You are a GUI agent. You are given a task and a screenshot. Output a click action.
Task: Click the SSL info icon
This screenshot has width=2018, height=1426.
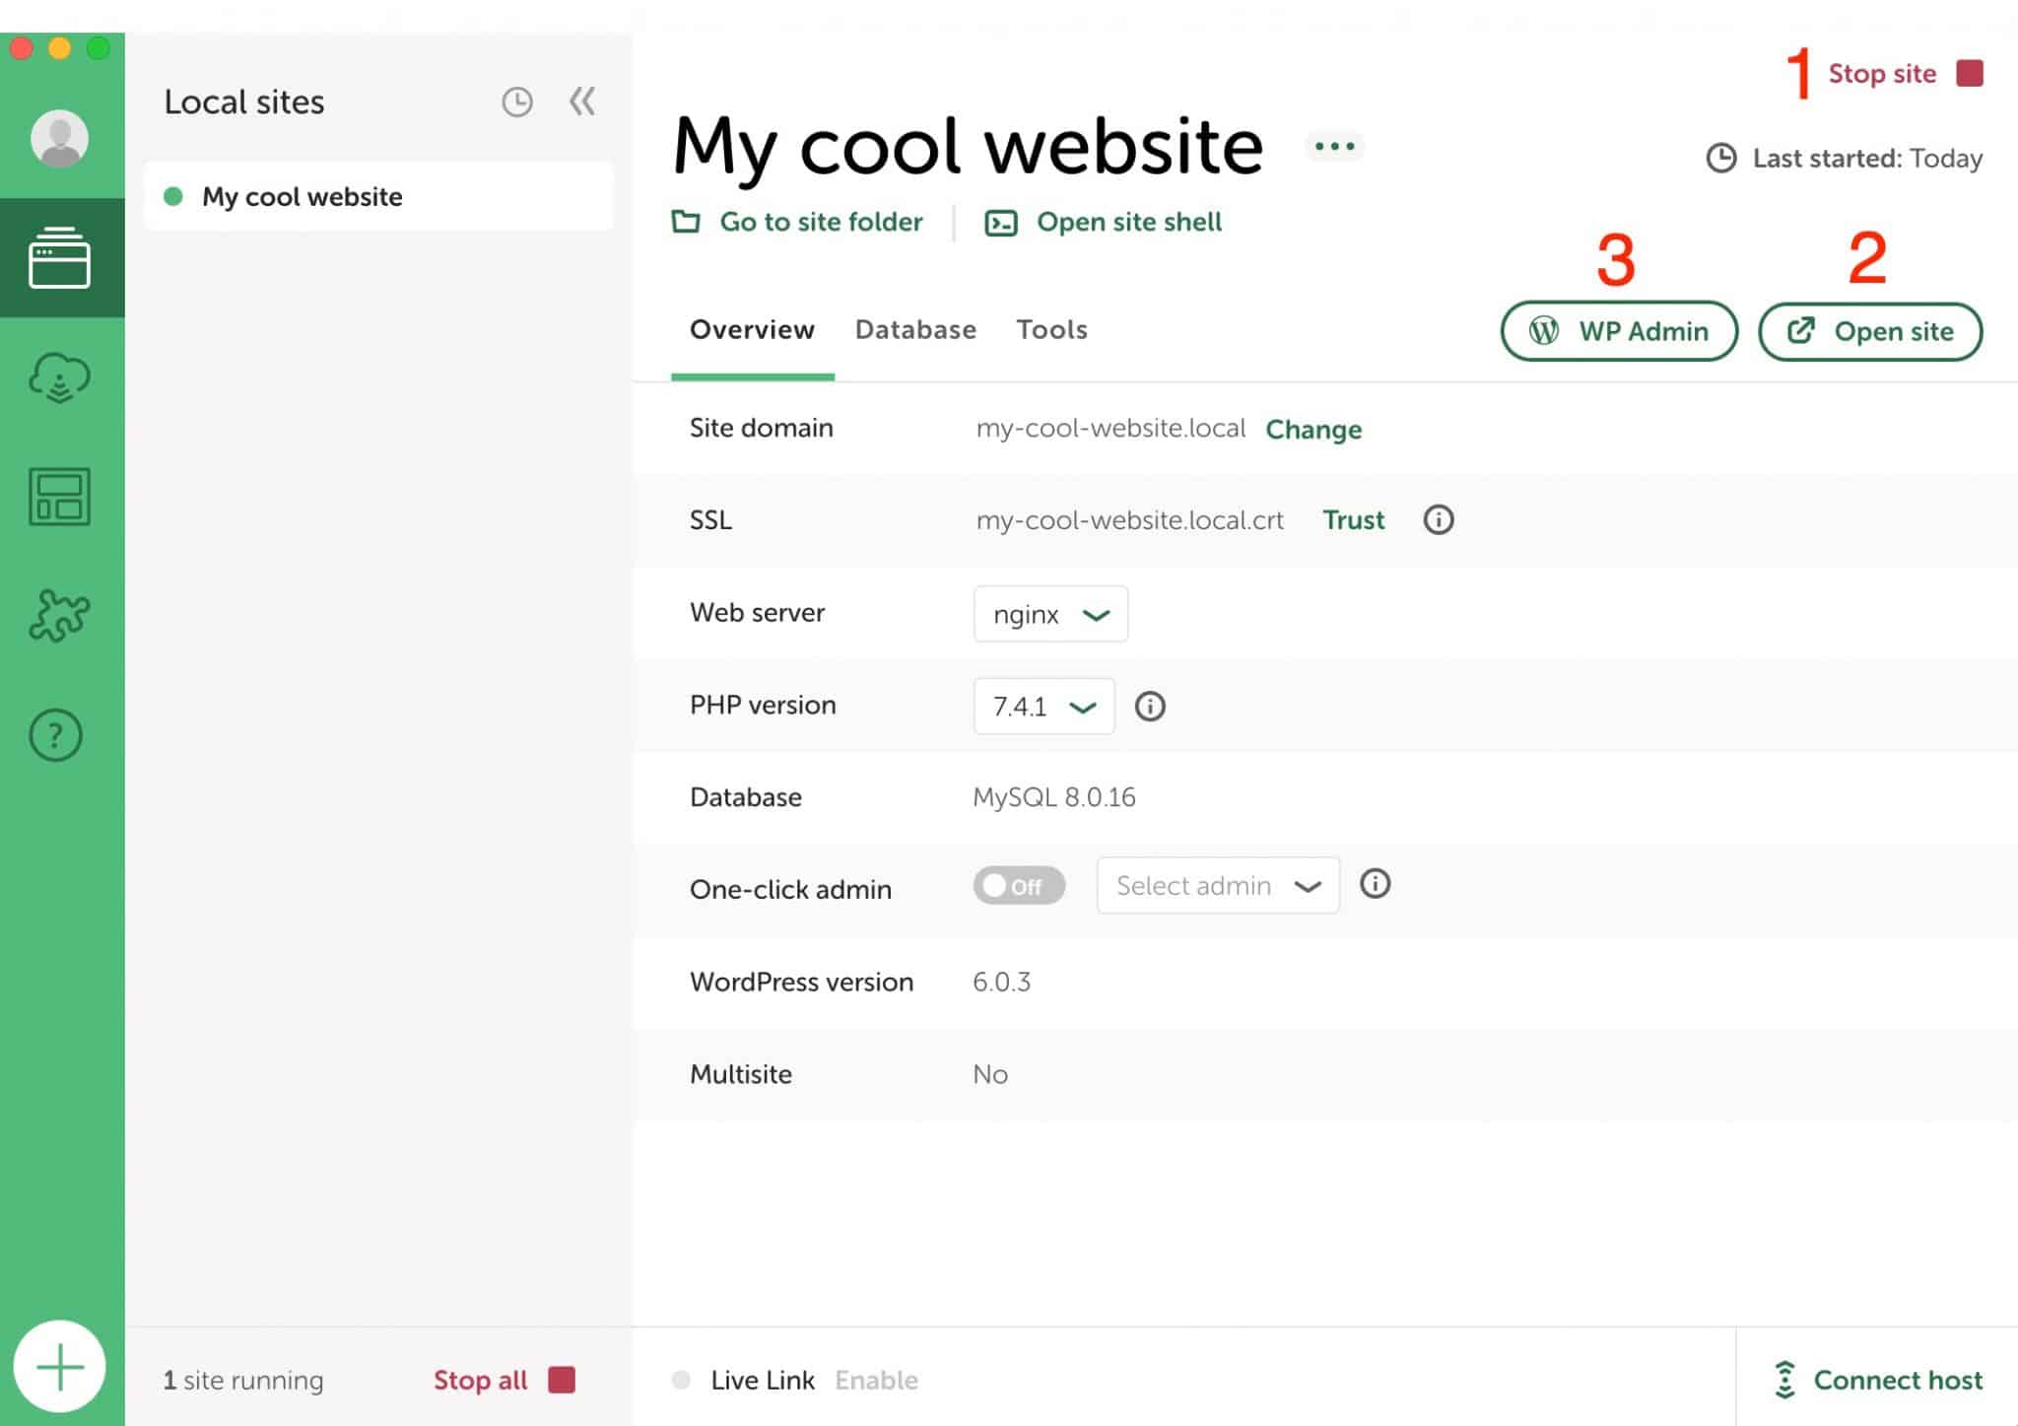pyautogui.click(x=1437, y=519)
